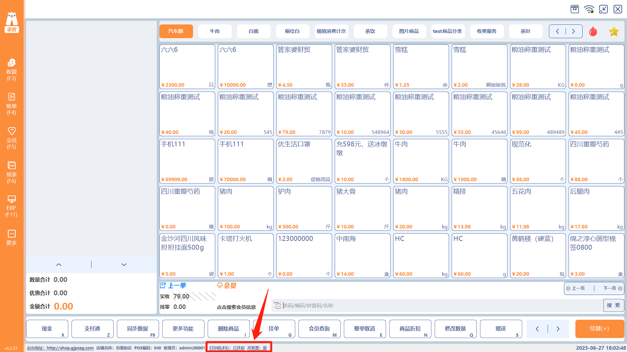Toggle the 开发票 invoice status link
This screenshot has height=352, width=627.
(x=257, y=348)
